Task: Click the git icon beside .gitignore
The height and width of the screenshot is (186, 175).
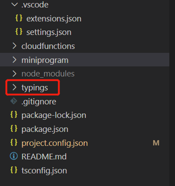Action: click(x=14, y=101)
